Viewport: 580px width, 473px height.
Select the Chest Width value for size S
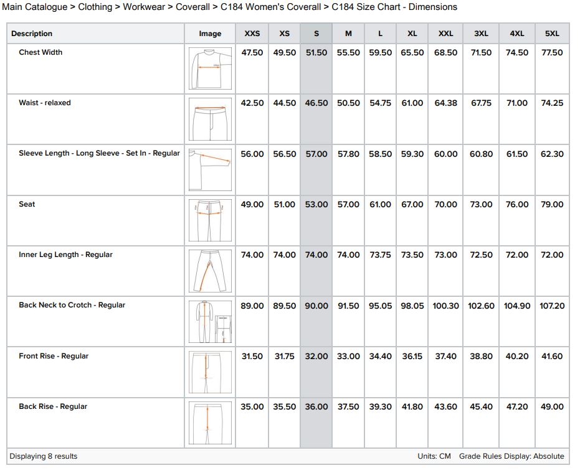[x=316, y=53]
